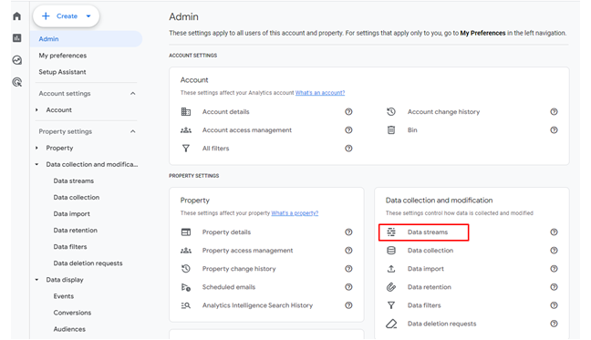Expand the Property tree item

(36, 148)
